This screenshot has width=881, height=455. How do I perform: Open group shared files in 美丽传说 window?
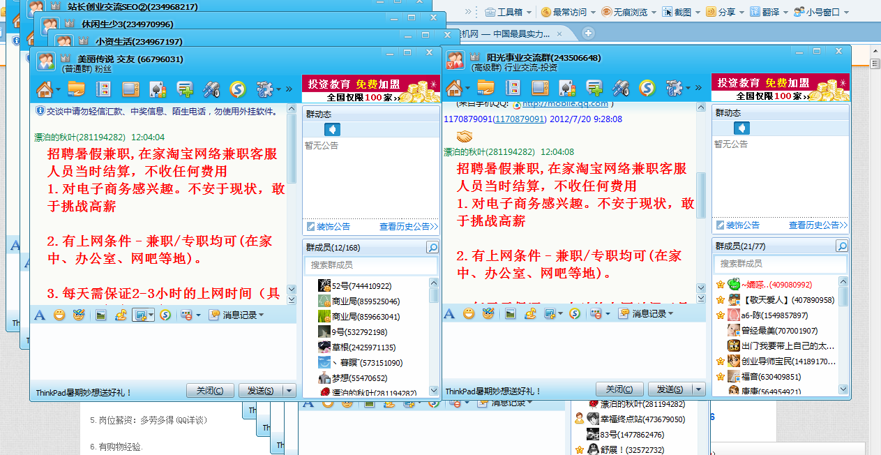76,89
